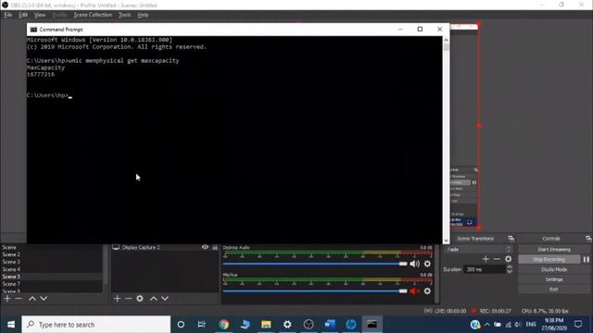Click Cortana circle icon
The image size is (593, 333).
(181, 325)
